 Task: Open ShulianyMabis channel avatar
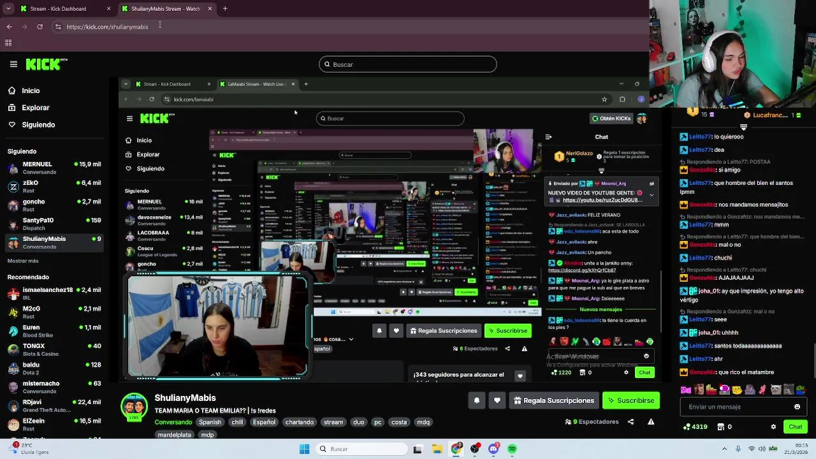pos(134,407)
